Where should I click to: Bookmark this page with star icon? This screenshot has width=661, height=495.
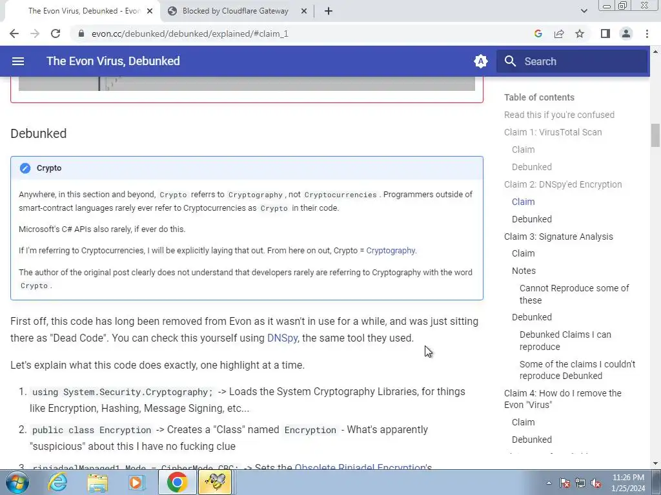pos(580,34)
